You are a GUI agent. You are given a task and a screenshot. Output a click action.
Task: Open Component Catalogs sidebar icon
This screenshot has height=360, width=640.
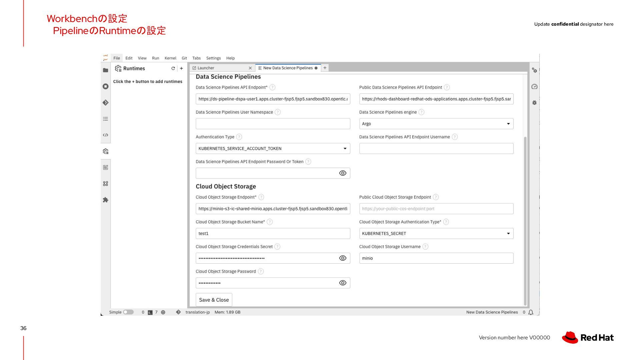pos(105,184)
